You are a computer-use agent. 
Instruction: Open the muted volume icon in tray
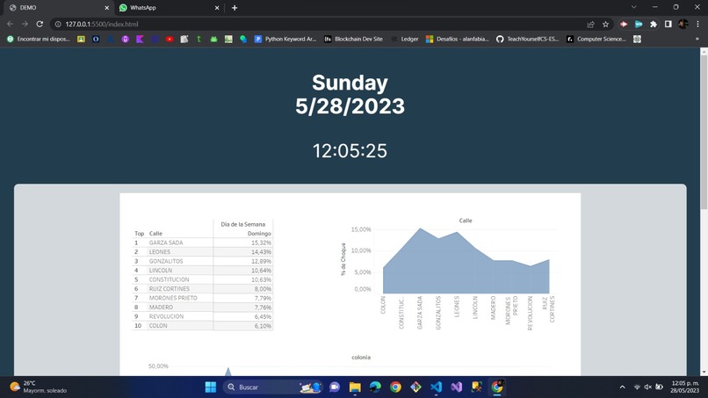[x=648, y=387]
